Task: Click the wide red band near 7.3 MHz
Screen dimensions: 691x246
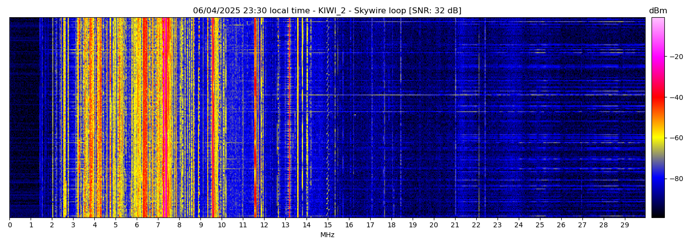Action: 166,118
